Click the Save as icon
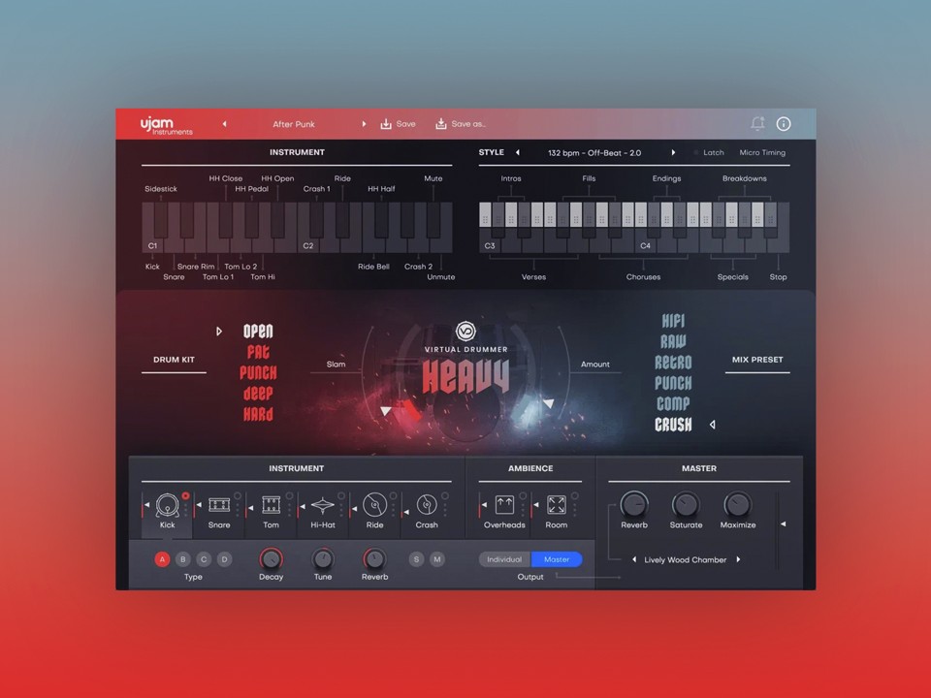The height and width of the screenshot is (698, 931). coord(441,123)
